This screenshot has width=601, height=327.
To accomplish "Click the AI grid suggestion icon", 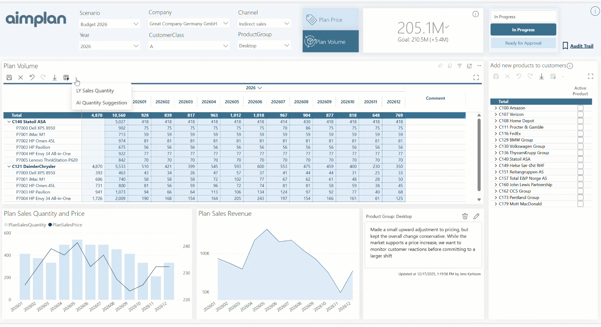I will (x=66, y=77).
